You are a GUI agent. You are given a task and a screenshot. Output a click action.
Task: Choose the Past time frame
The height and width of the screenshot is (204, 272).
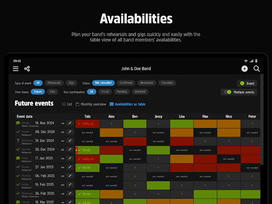(x=53, y=92)
